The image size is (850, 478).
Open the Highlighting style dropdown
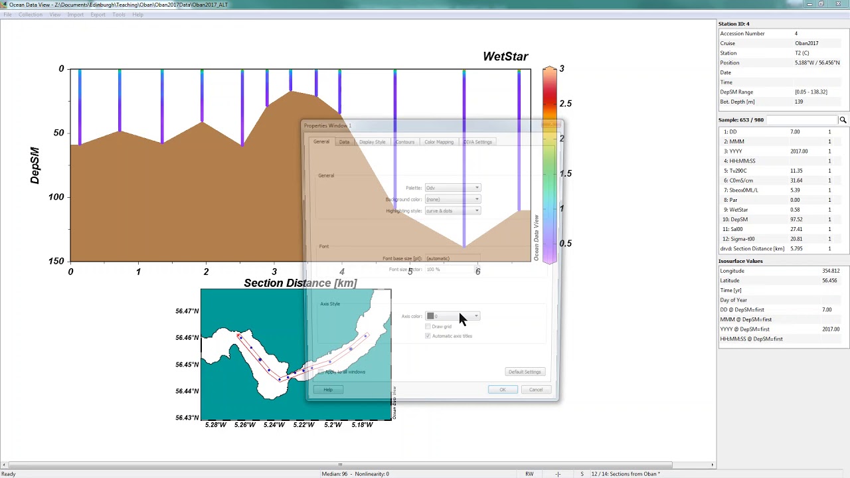tap(452, 211)
